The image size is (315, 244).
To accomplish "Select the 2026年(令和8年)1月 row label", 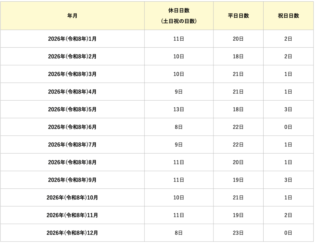I will (x=72, y=39).
